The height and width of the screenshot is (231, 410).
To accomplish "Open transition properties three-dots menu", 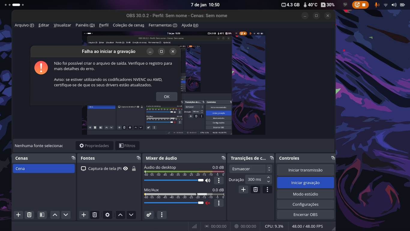I will [x=267, y=189].
